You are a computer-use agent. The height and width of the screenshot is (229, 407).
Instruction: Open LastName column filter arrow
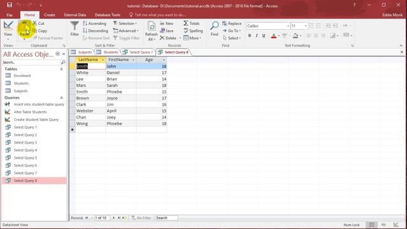103,60
